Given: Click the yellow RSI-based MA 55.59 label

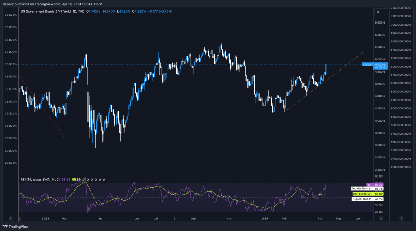Looking at the screenshot, I should click(367, 194).
